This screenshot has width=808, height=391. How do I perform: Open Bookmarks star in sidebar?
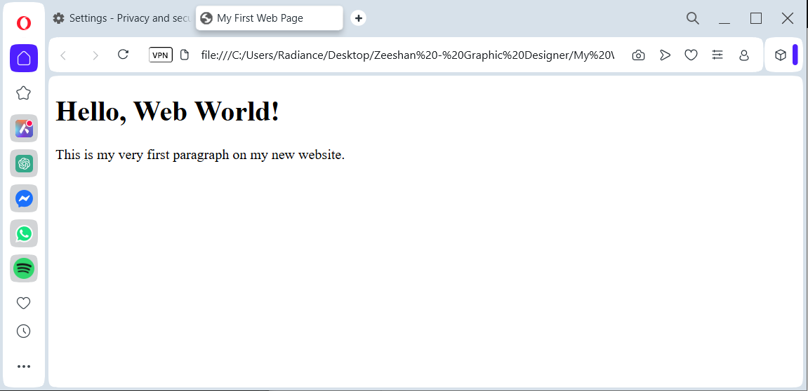(24, 92)
